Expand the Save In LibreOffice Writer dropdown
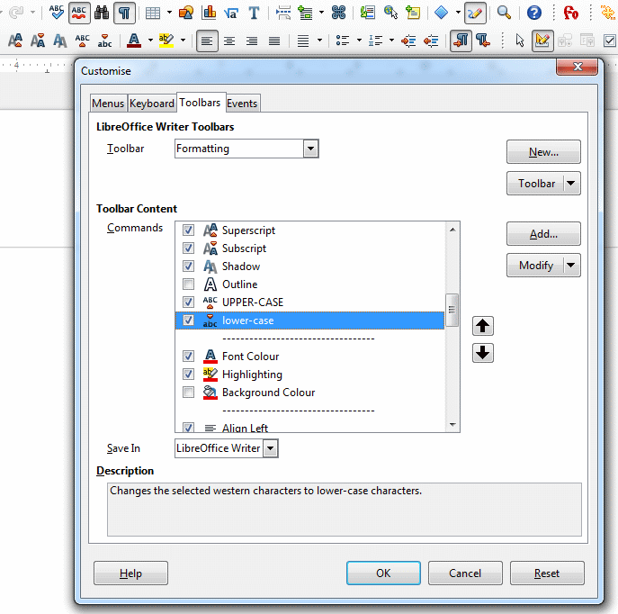Screen dimensions: 618x614 pyautogui.click(x=271, y=448)
